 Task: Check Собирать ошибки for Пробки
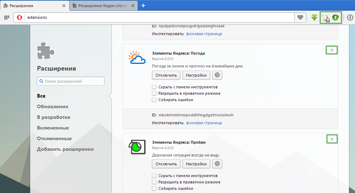click(154, 188)
